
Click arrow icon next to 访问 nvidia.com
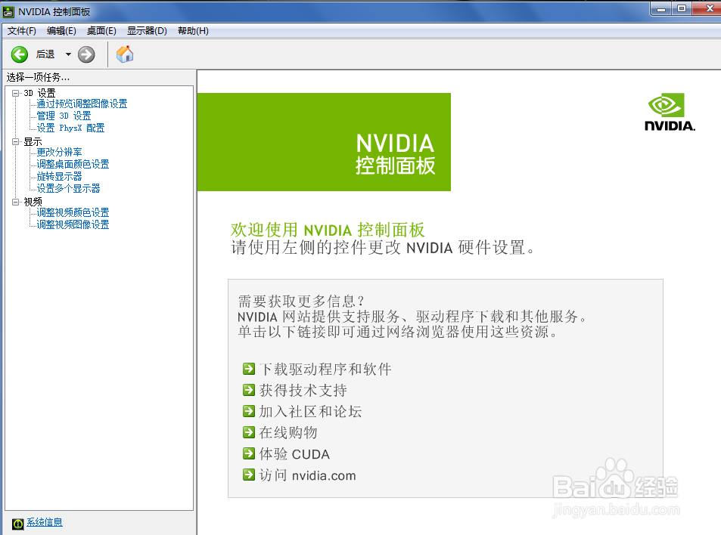pos(249,475)
